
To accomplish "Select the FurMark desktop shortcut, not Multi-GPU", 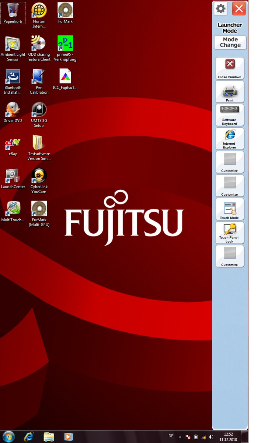I will [x=65, y=13].
